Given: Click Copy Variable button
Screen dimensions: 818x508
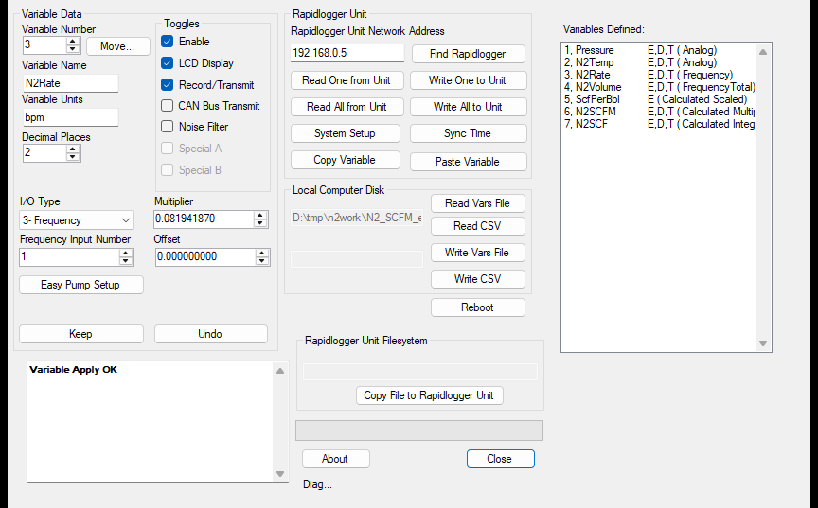Looking at the screenshot, I should [345, 160].
